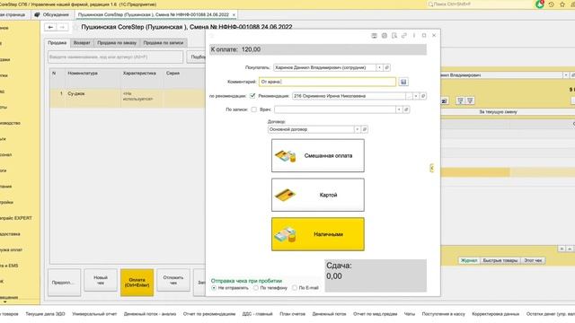Tick the По записи checkbox
The height and width of the screenshot is (323, 575).
point(253,109)
